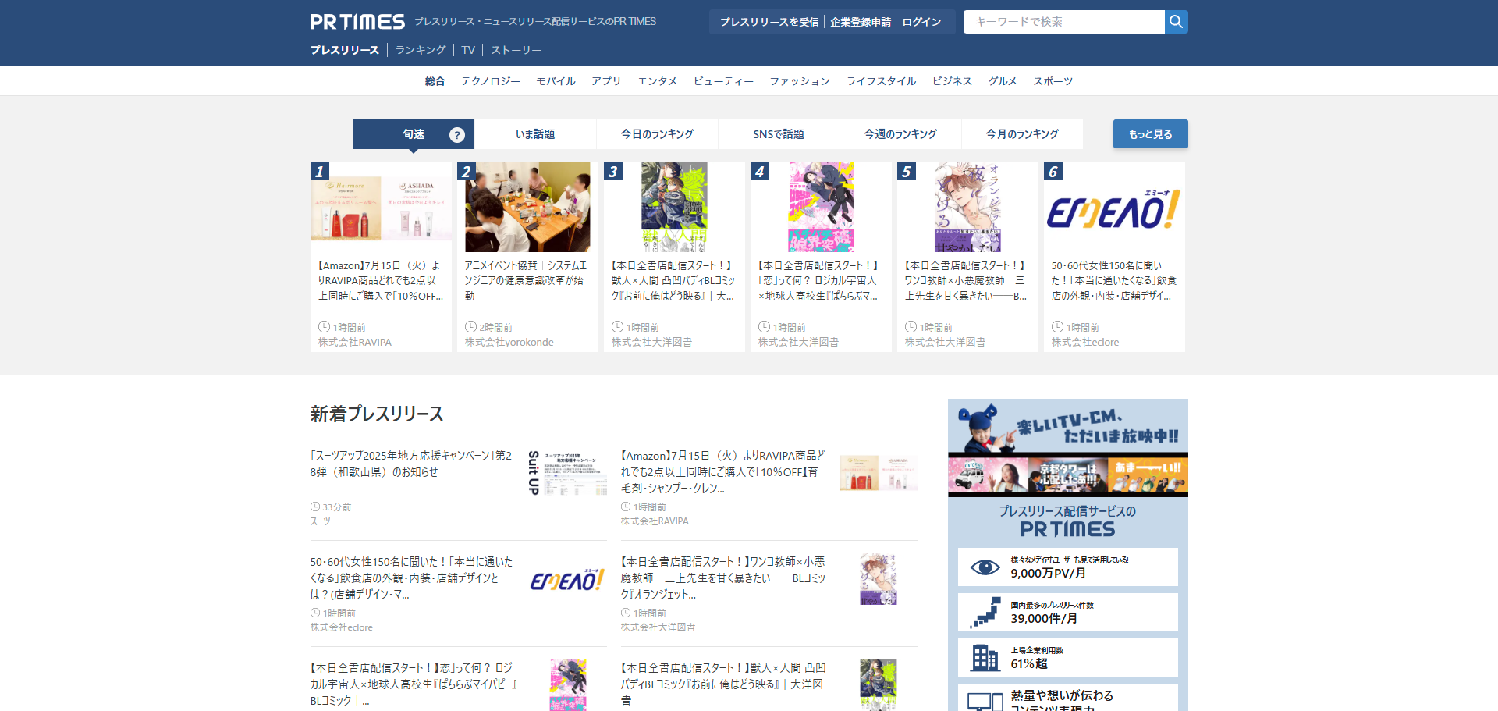Screen dimensions: 1498x711
Task: Select the ランキング main nav item
Action: 421,50
